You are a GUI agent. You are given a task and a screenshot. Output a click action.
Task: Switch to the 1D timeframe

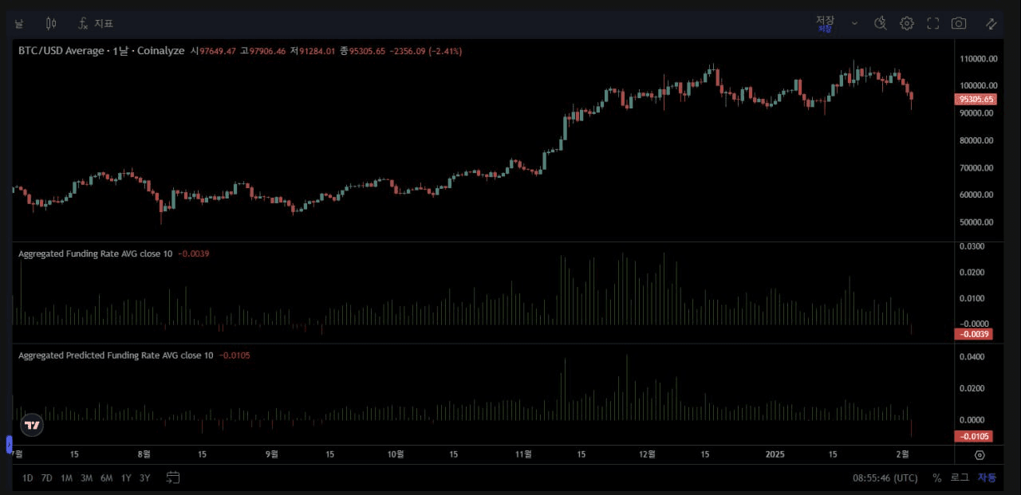coord(27,477)
